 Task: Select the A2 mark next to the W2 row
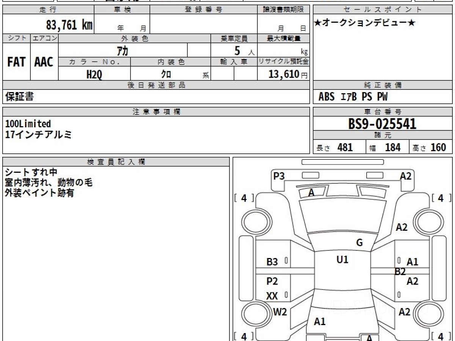(x=405, y=312)
